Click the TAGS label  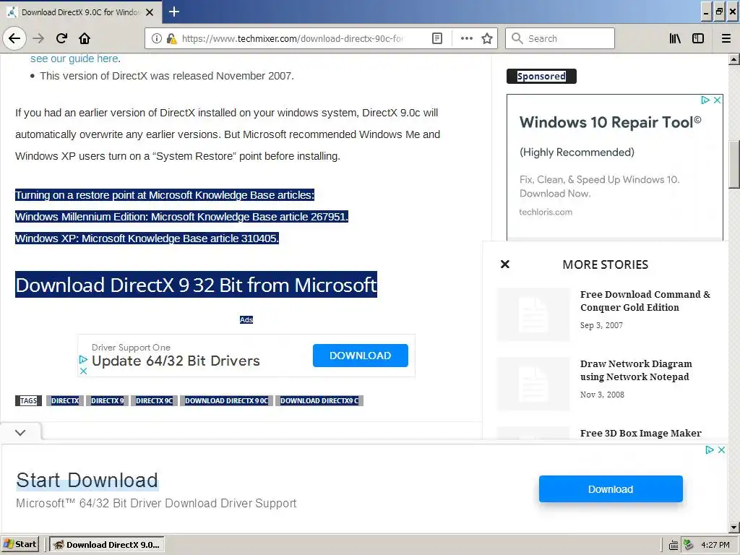[x=28, y=400]
